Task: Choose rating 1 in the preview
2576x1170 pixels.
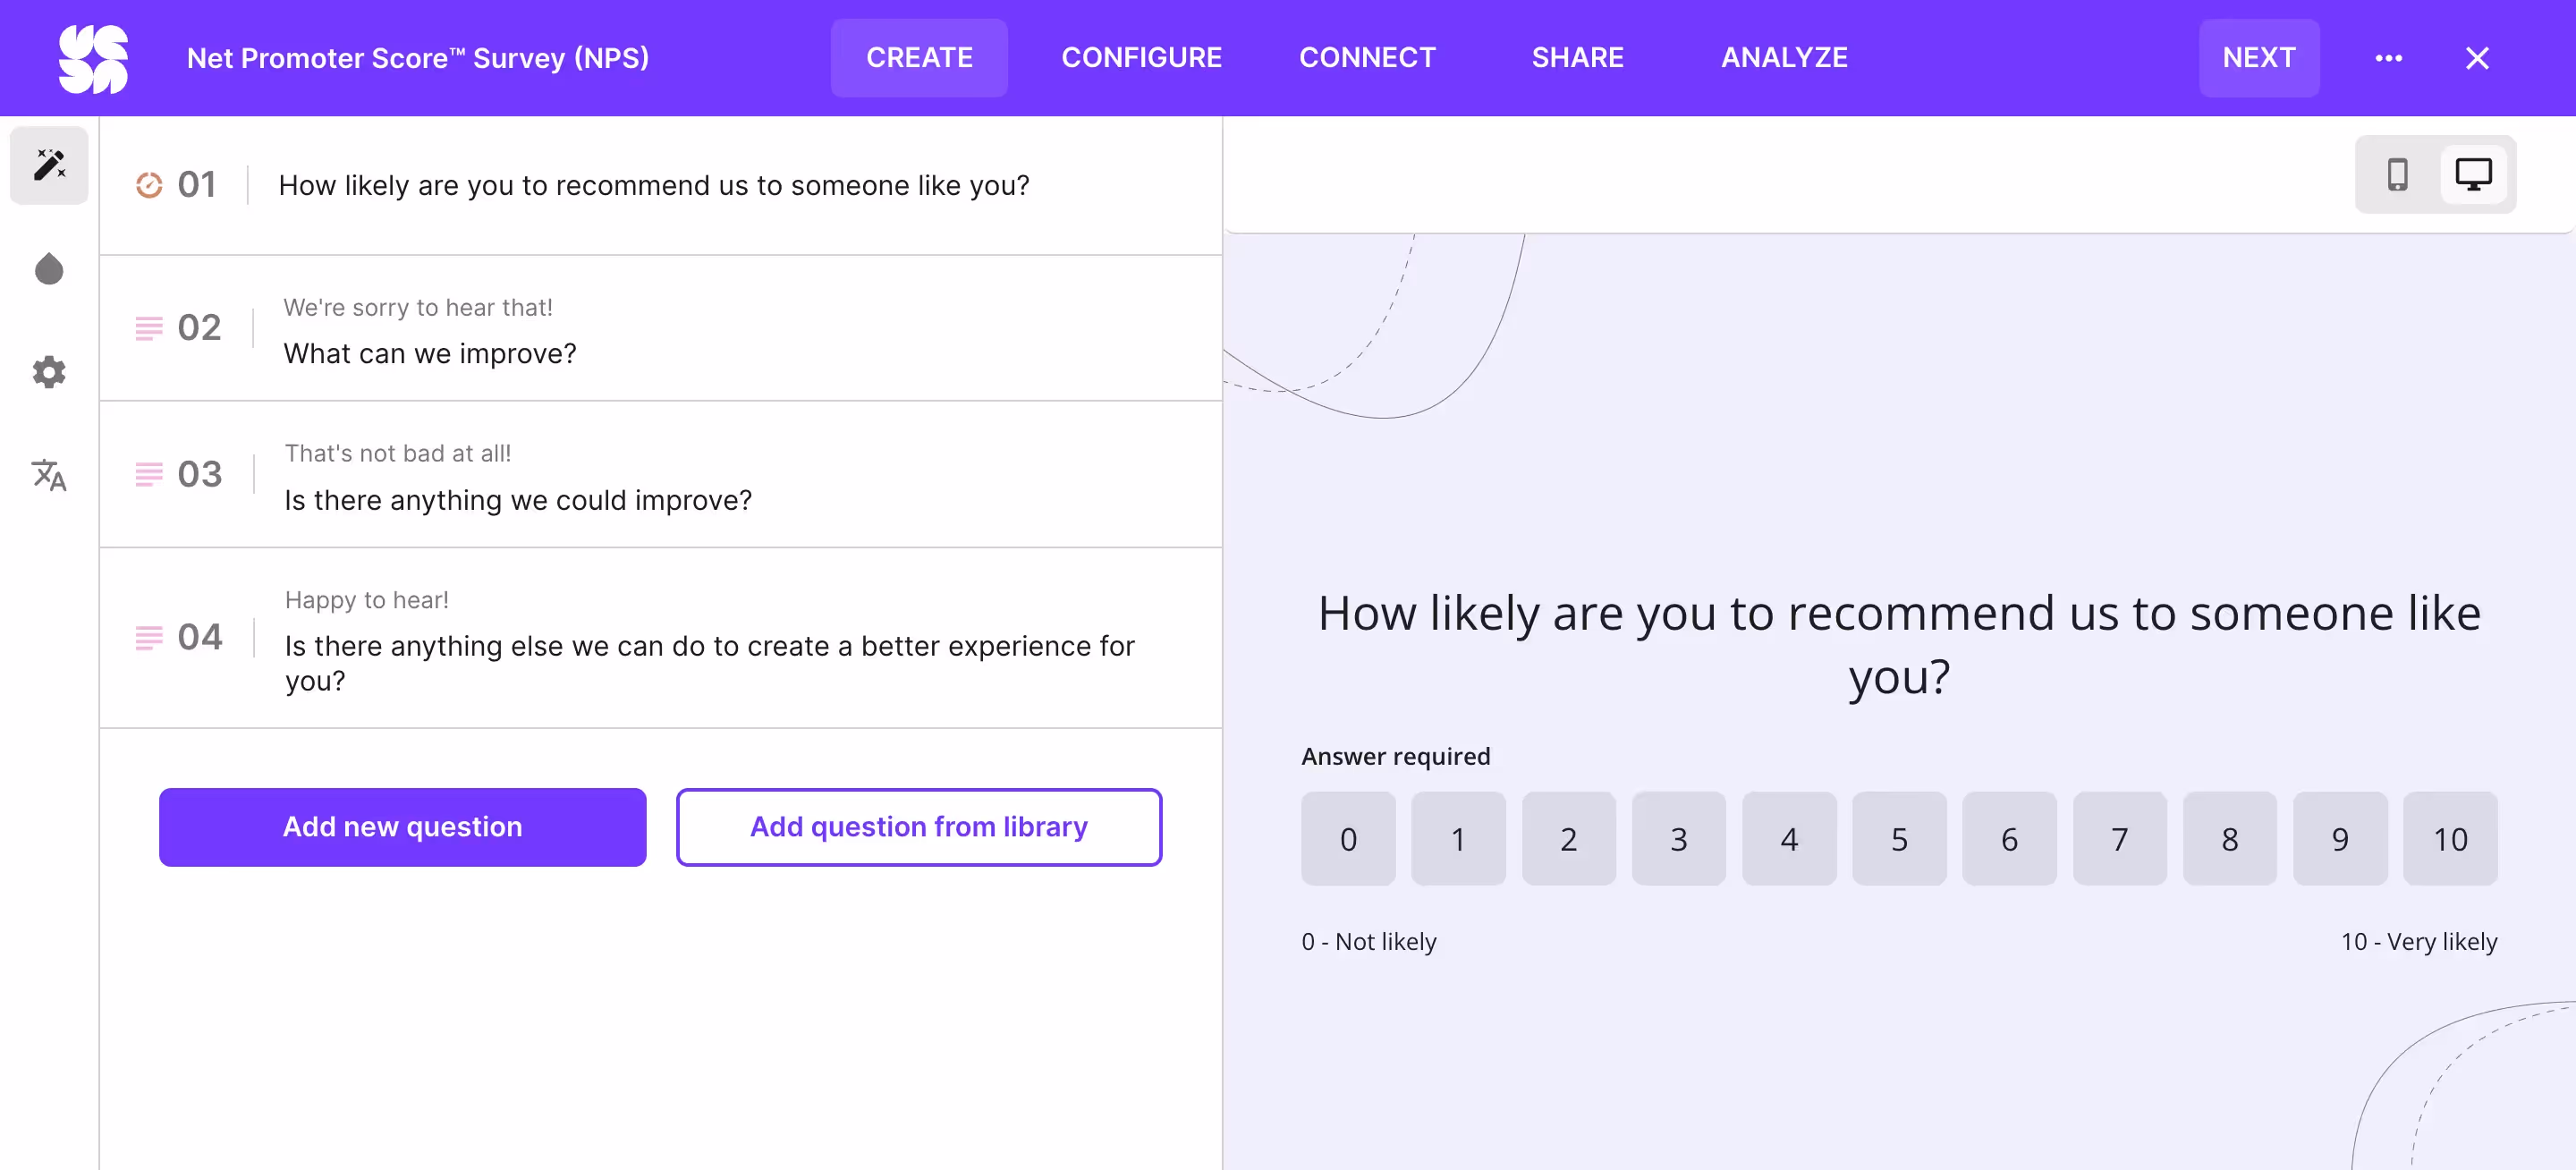Action: (x=1458, y=838)
